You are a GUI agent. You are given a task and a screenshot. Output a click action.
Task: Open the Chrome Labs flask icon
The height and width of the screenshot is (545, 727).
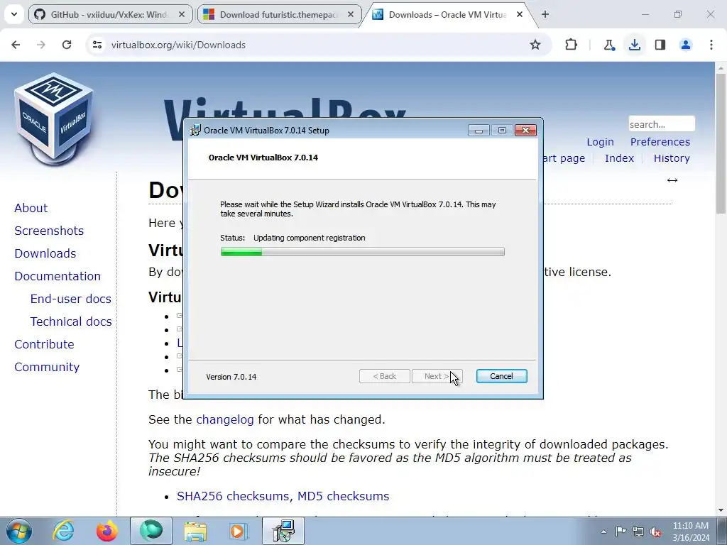608,45
